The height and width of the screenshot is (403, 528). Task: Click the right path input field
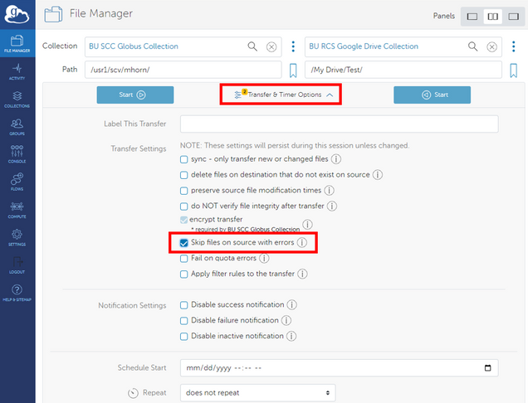pos(403,70)
